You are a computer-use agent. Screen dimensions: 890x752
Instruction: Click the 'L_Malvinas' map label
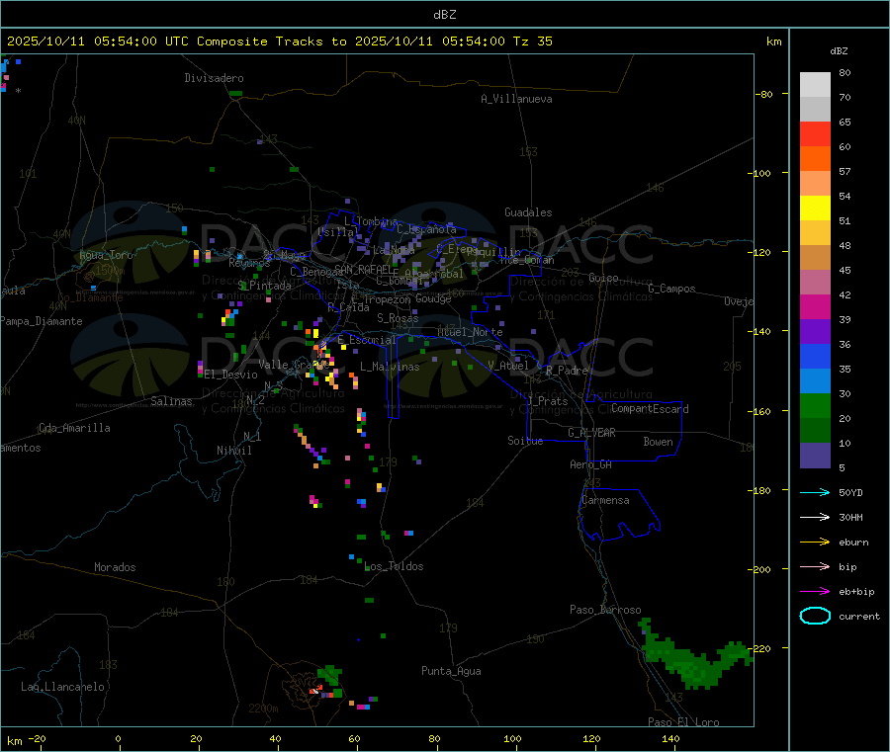[x=390, y=367]
